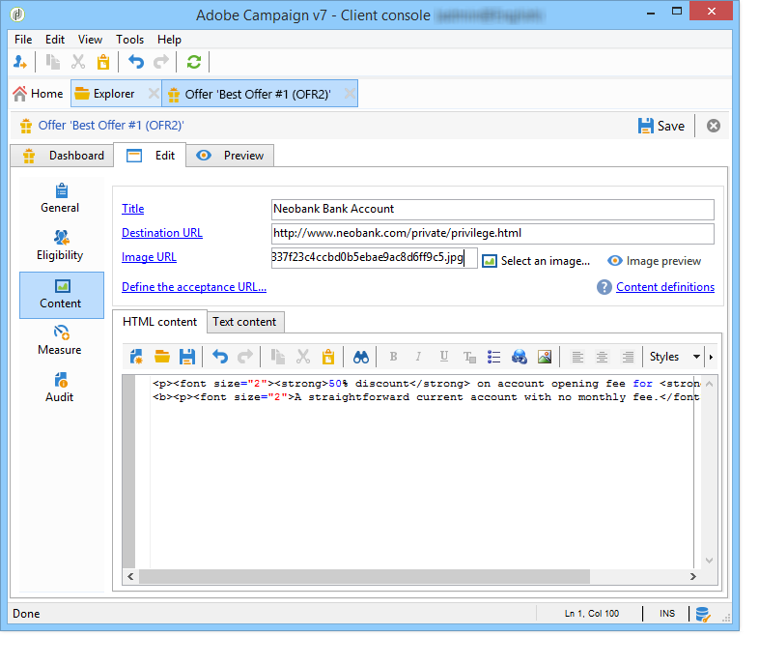The width and height of the screenshot is (759, 665).
Task: Click Define the acceptance URL link
Action: (x=194, y=287)
